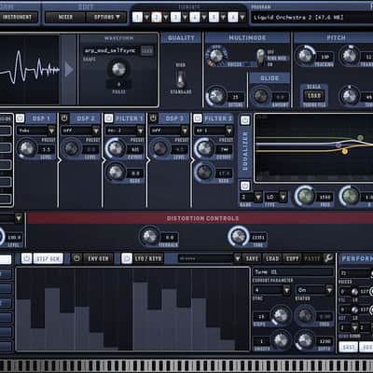
Task: Click the Filter 2 reso knob
Action: click(x=204, y=172)
